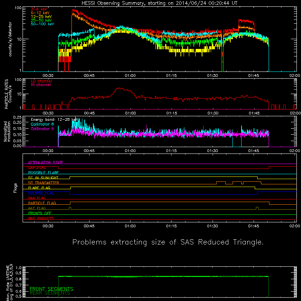This screenshot has height=301, width=301.
Task: Select the '25-50 keV' legend label
Action: pyautogui.click(x=41, y=20)
